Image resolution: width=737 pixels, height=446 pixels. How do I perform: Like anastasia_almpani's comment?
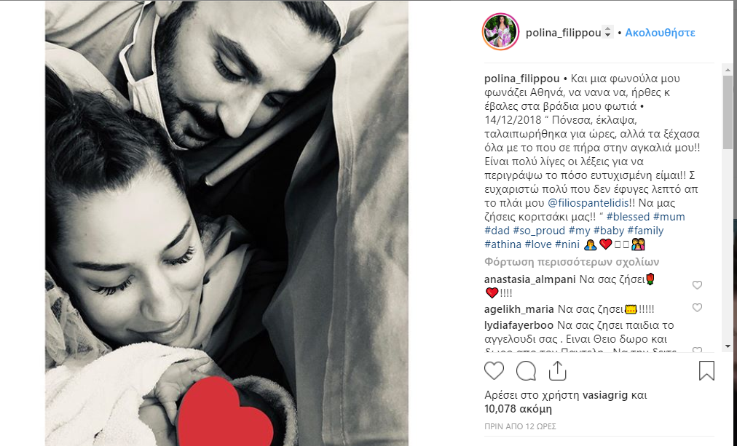pyautogui.click(x=697, y=285)
